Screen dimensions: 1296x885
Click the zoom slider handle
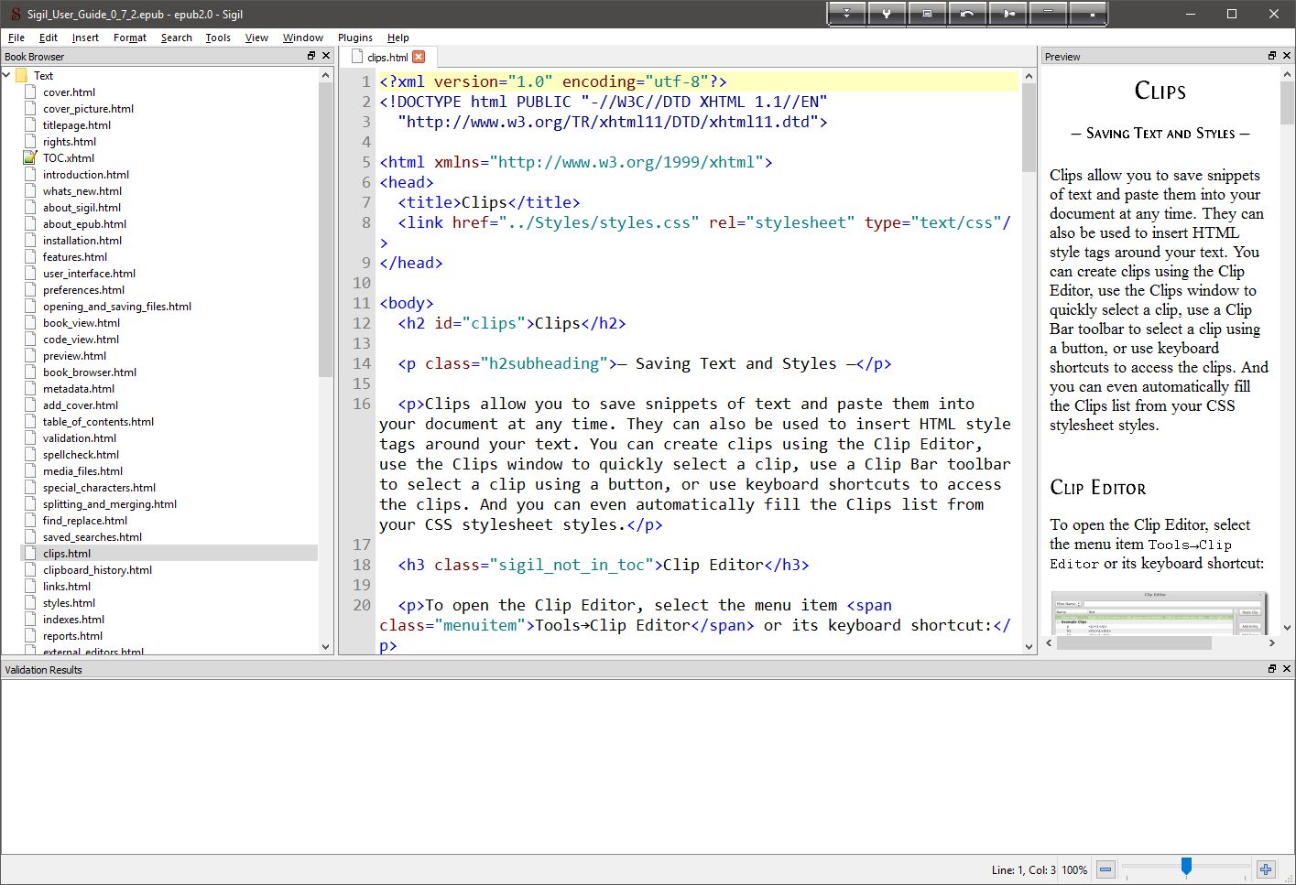pos(1186,866)
